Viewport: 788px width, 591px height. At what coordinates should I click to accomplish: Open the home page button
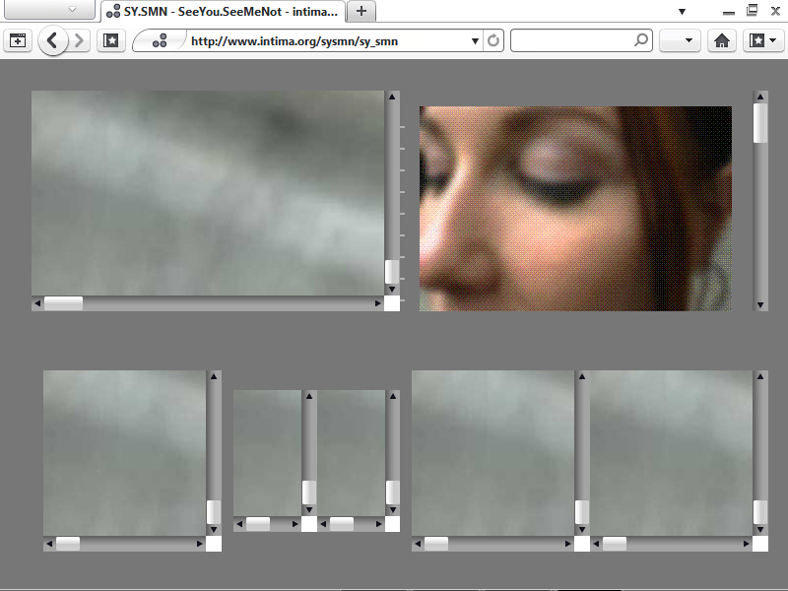tap(722, 40)
